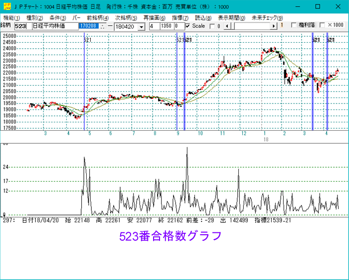Toggle the checkbox labeled 0

pyautogui.click(x=212, y=26)
